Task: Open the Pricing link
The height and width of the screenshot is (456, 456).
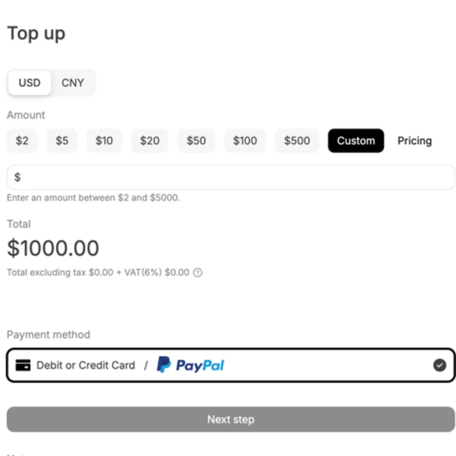Action: click(x=414, y=141)
